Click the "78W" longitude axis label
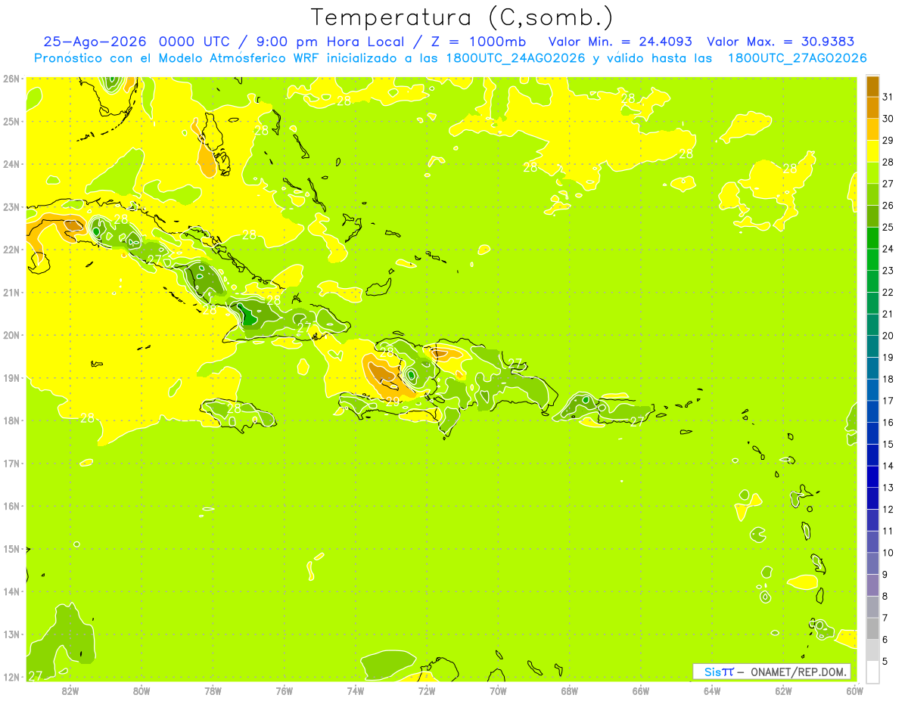The image size is (908, 701). [213, 690]
